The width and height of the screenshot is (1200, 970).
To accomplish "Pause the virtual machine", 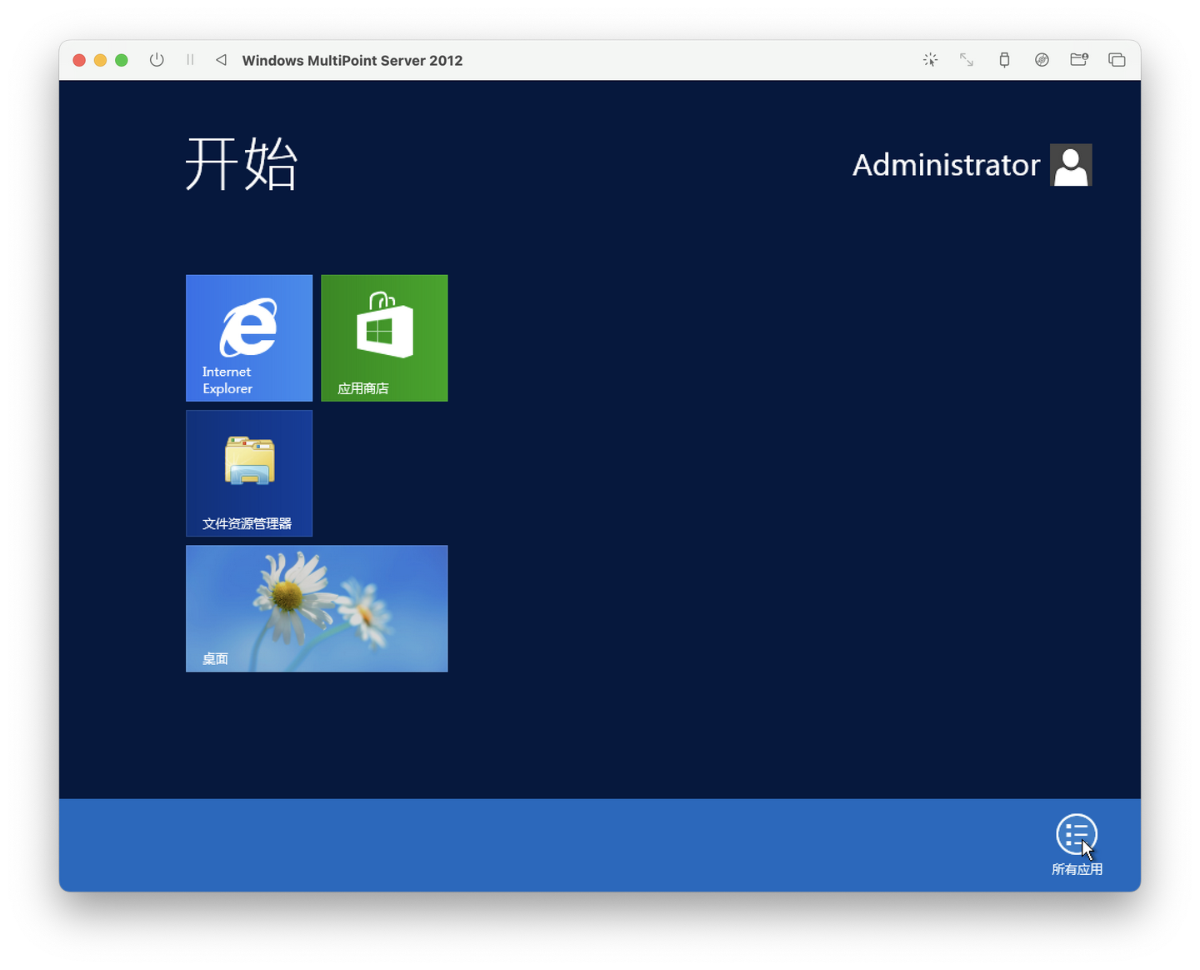I will pyautogui.click(x=190, y=60).
